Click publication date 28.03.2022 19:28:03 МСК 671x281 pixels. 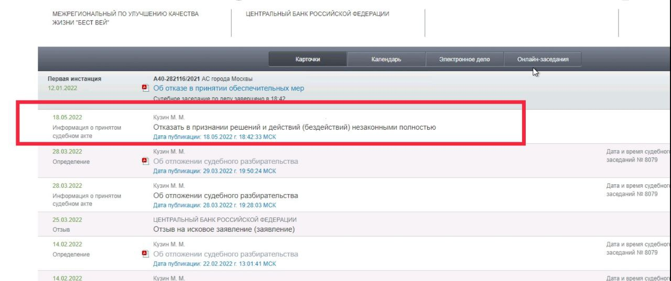(x=214, y=205)
